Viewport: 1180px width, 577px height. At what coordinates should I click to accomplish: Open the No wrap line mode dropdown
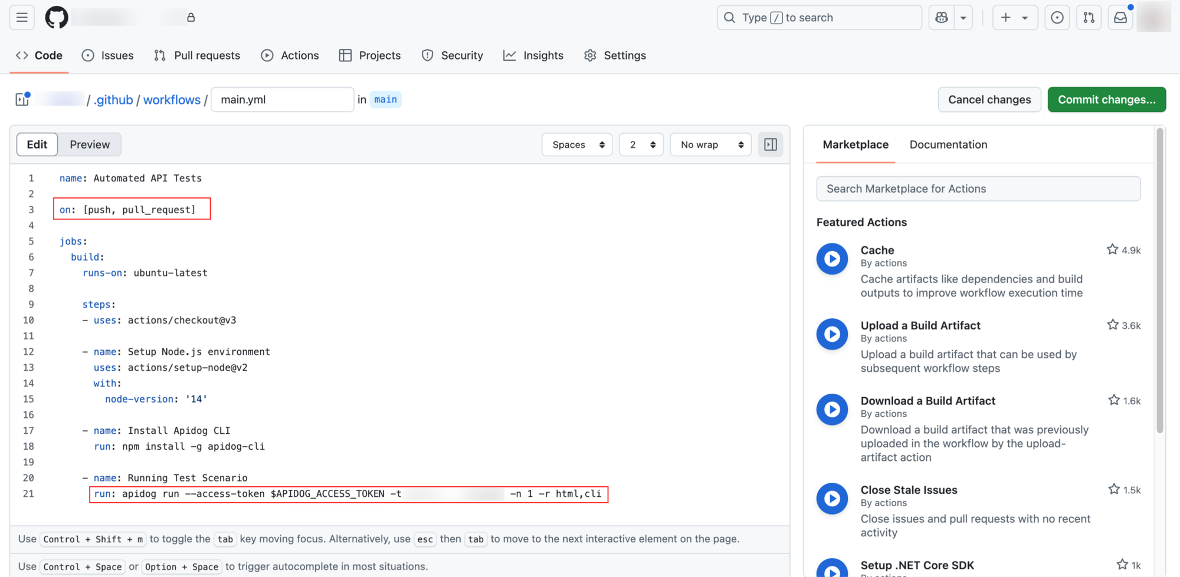711,144
